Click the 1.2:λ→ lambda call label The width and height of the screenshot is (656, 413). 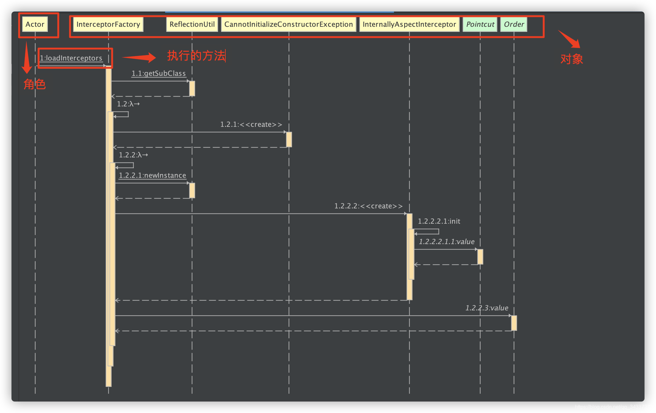128,104
